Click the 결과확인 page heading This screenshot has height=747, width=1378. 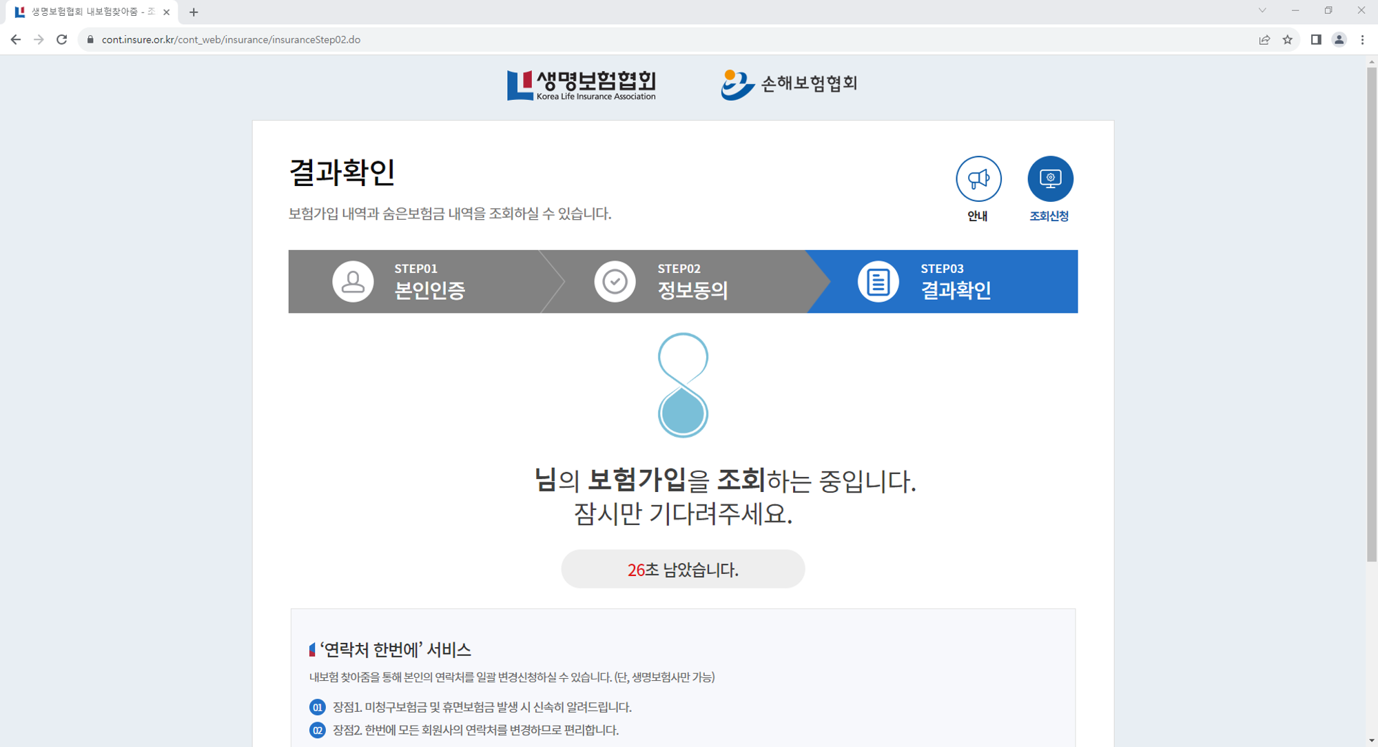pyautogui.click(x=342, y=172)
